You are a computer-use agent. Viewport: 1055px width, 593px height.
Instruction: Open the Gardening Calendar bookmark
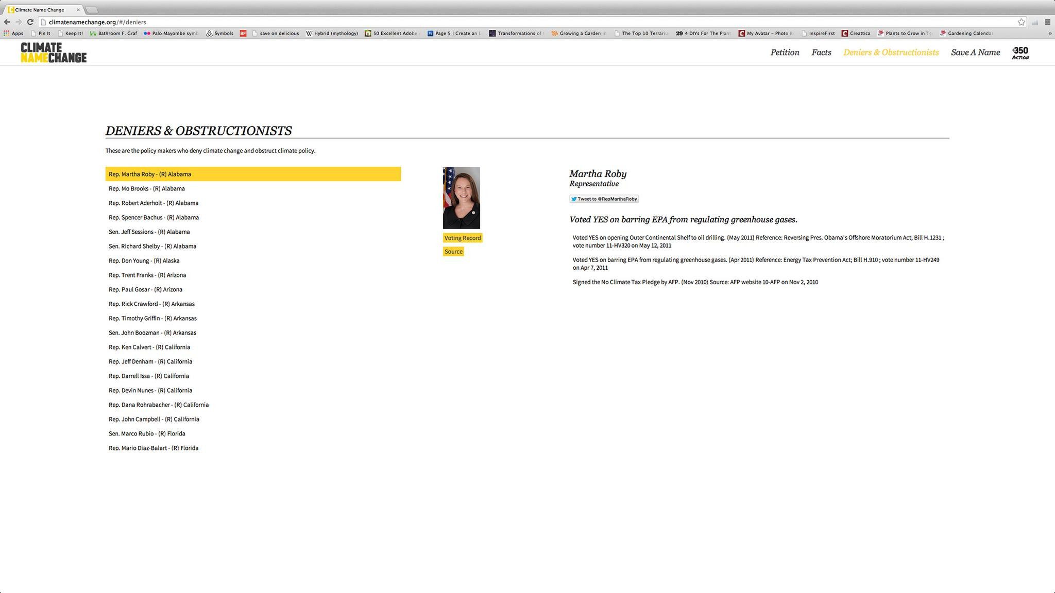966,33
